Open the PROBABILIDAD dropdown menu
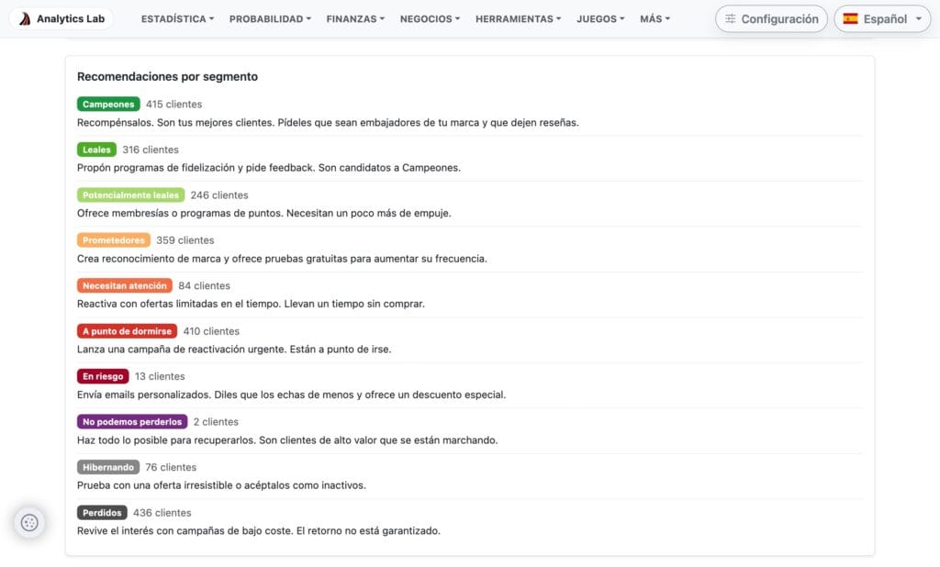Image resolution: width=940 pixels, height=567 pixels. click(x=270, y=18)
